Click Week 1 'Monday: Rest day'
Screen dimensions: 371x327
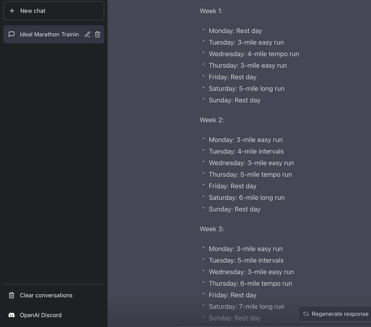235,31
